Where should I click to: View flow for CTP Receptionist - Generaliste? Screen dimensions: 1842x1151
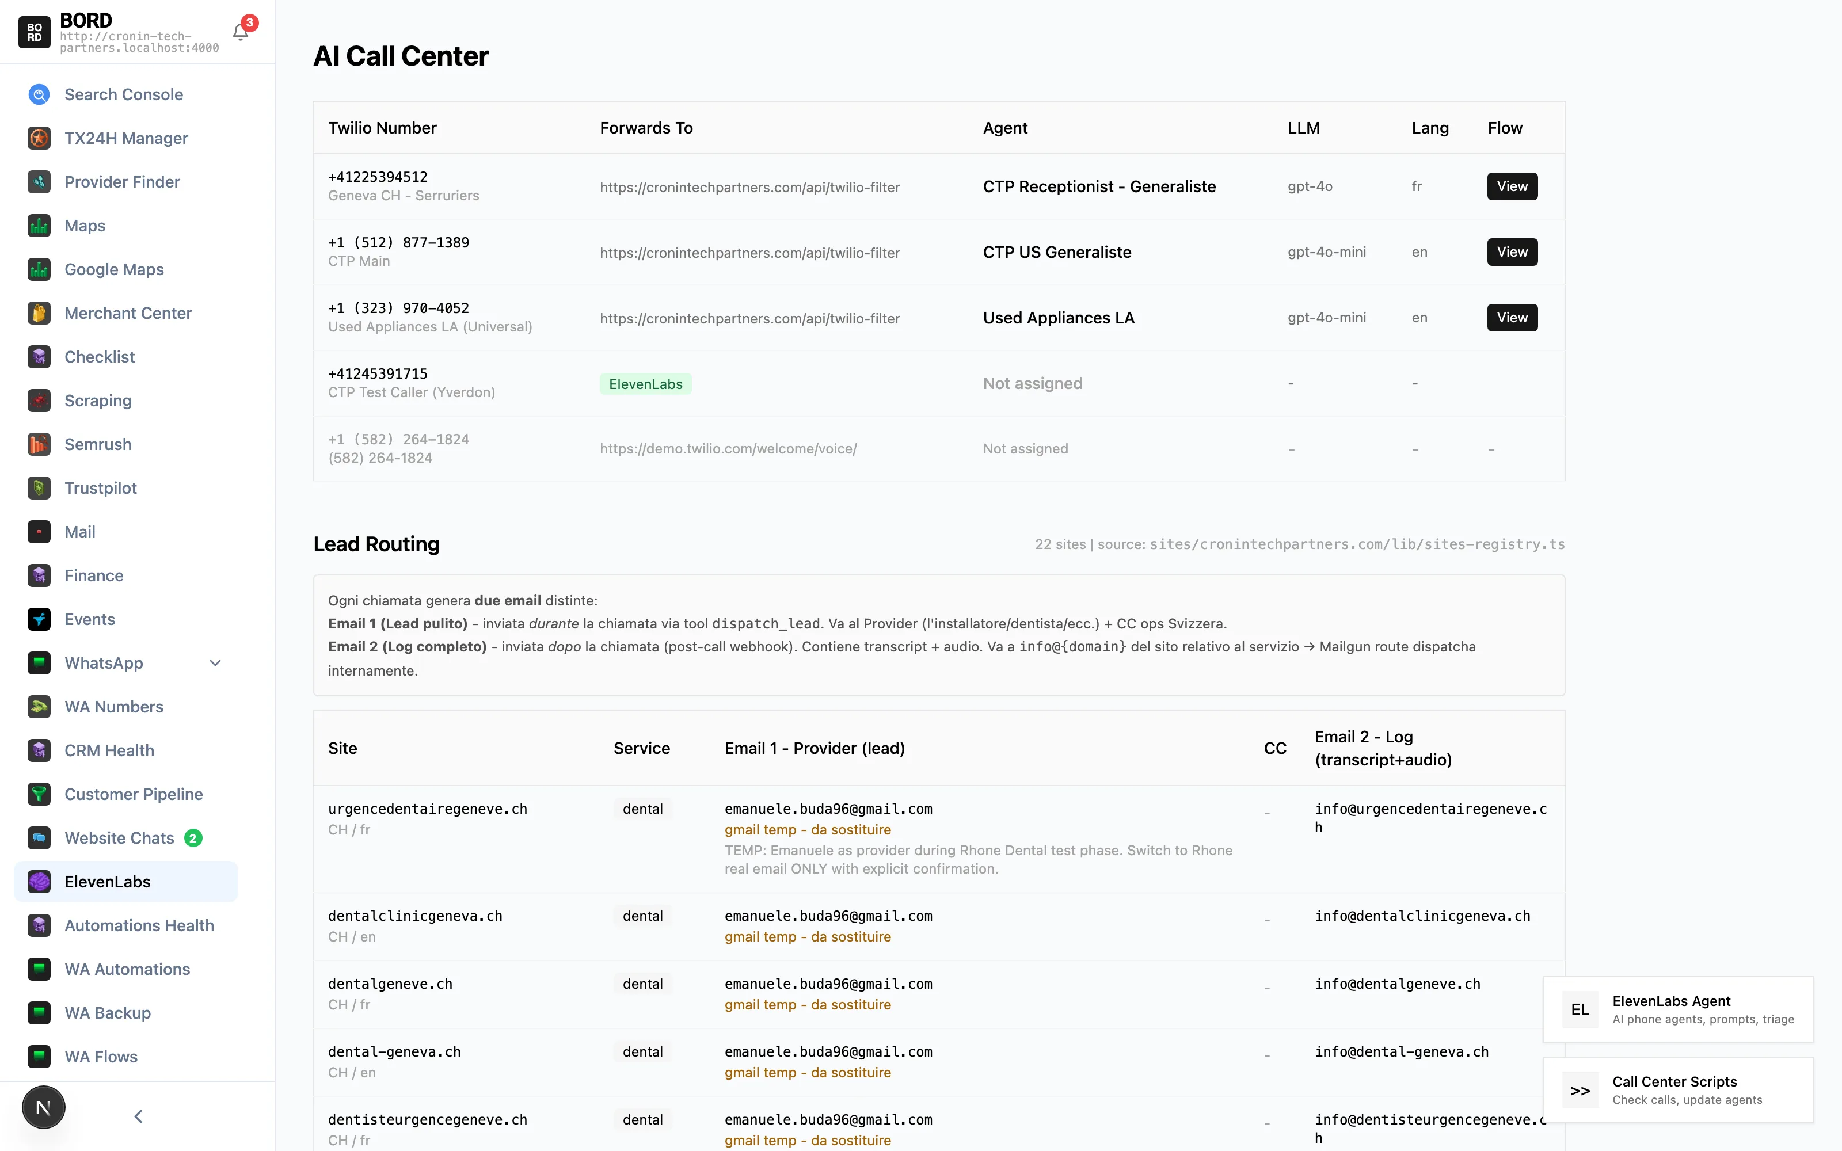(1512, 186)
